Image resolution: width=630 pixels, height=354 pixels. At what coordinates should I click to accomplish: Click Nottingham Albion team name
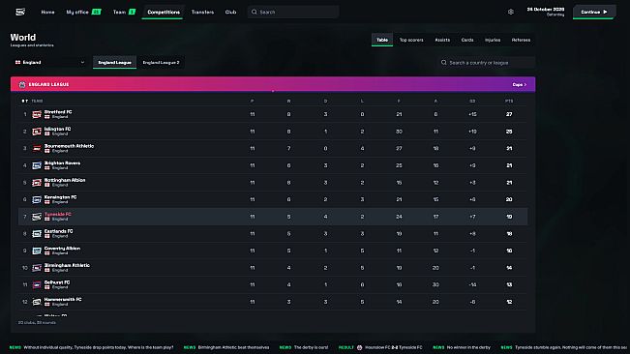coord(65,180)
